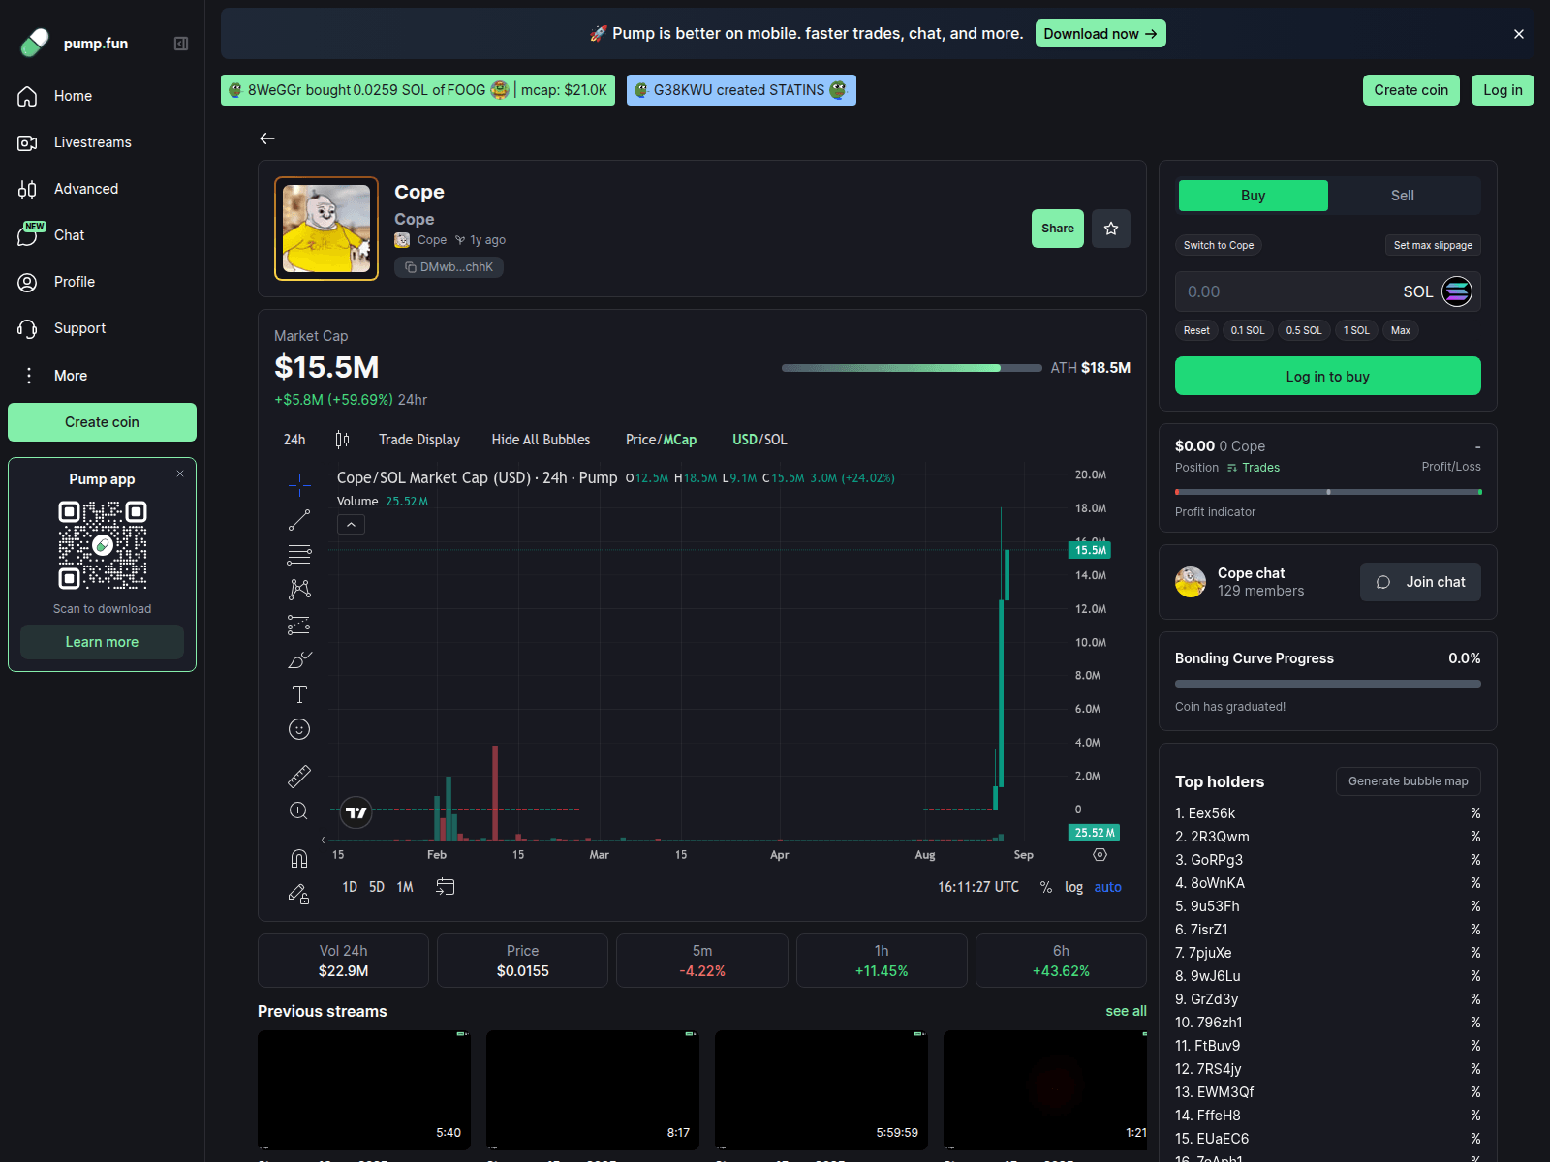
Task: Click the profit indicator bar
Action: (x=1328, y=492)
